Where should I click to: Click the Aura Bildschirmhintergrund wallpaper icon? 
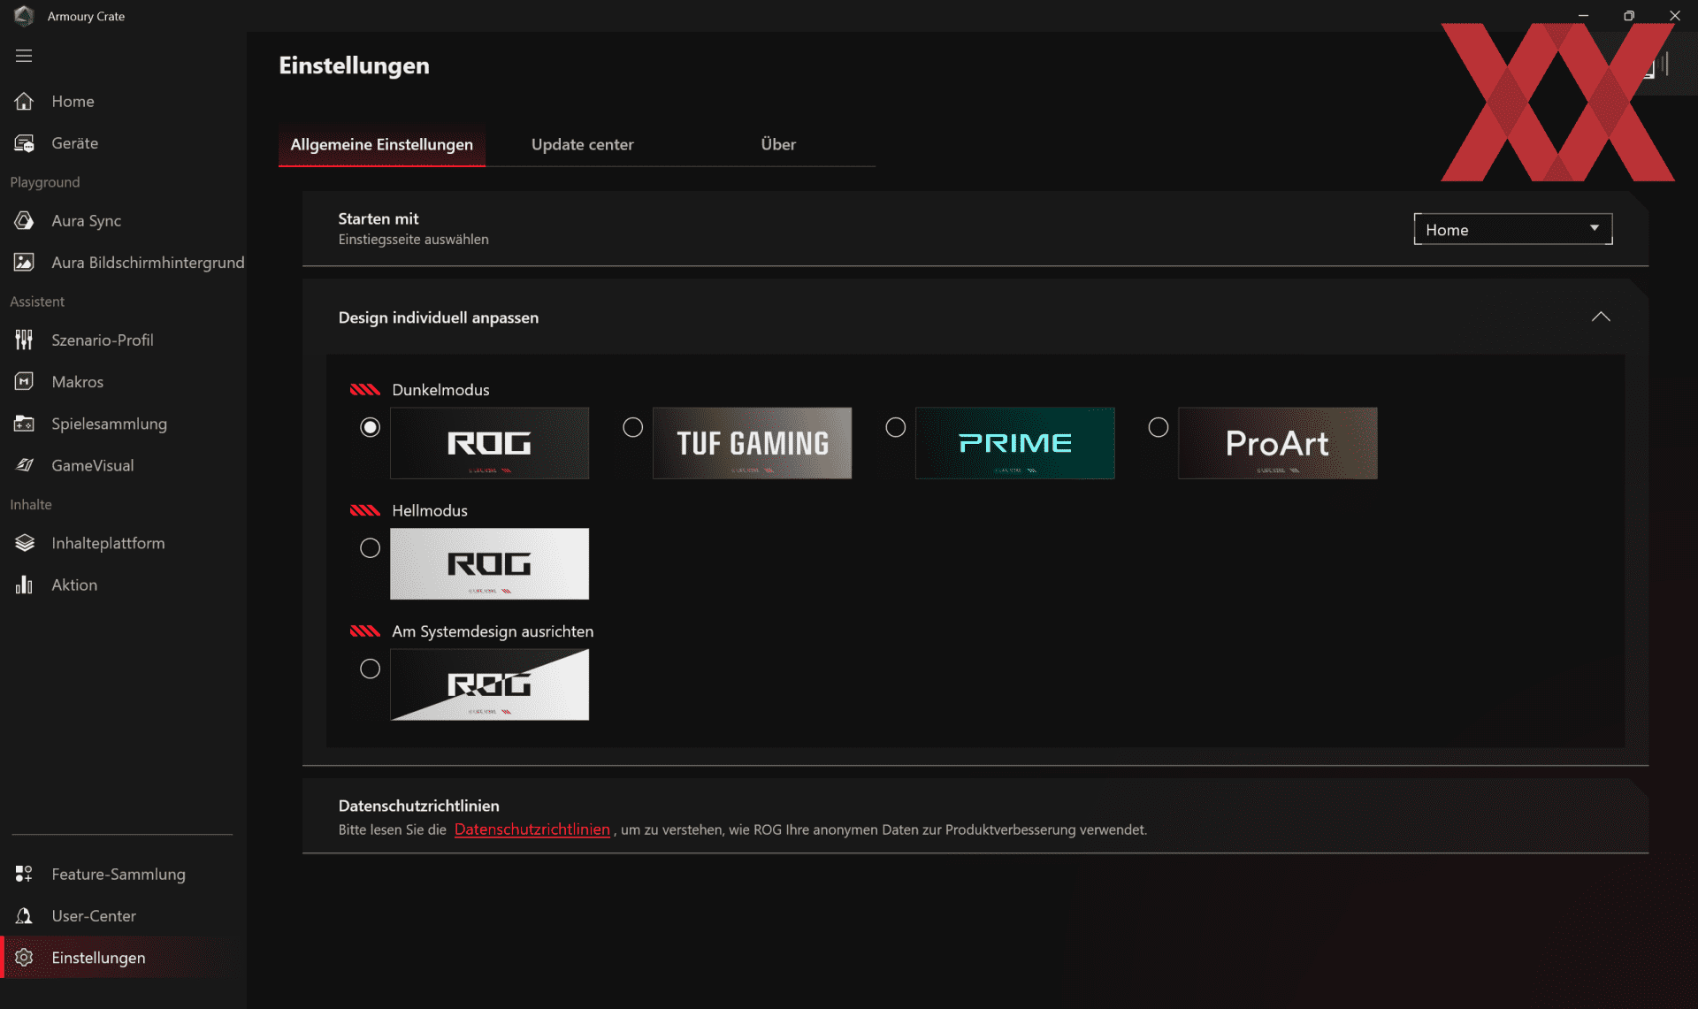coord(24,263)
